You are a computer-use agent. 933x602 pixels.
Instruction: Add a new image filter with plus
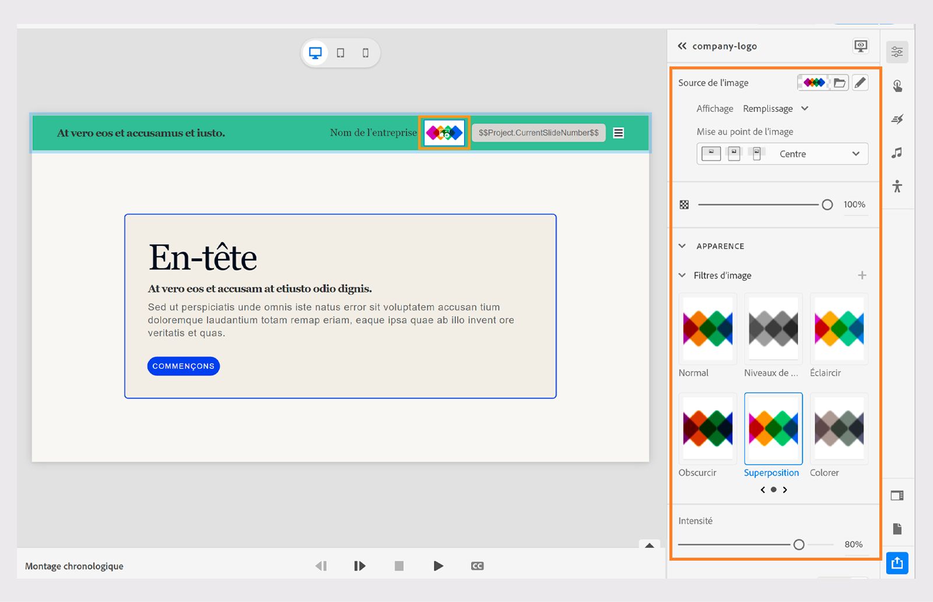pyautogui.click(x=862, y=275)
